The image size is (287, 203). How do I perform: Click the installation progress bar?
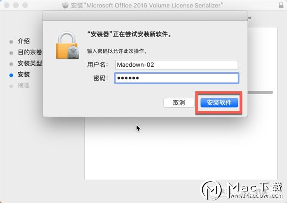click(x=260, y=93)
